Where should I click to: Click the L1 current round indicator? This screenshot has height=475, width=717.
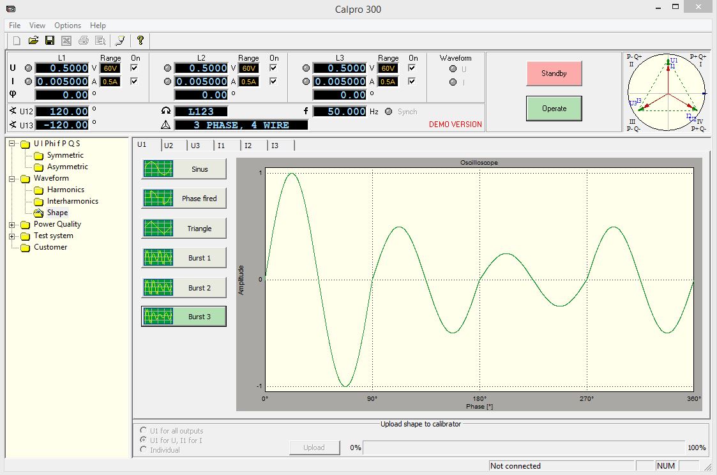[28, 81]
